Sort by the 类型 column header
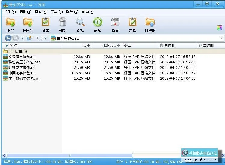The height and width of the screenshot is (165, 225). pos(140,46)
